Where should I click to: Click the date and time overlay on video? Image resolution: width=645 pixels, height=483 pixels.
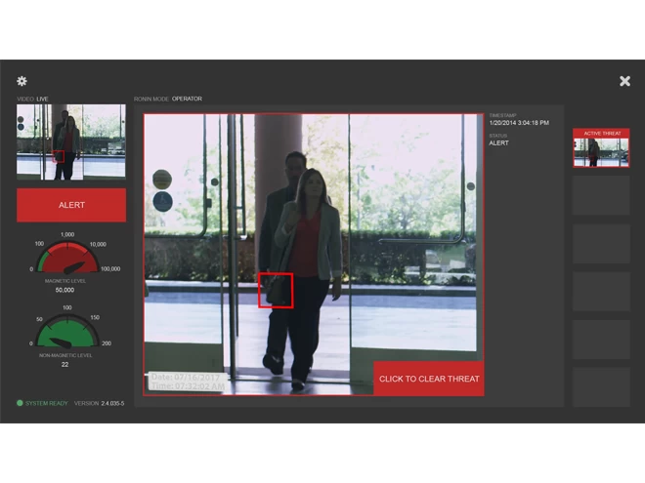pyautogui.click(x=186, y=382)
